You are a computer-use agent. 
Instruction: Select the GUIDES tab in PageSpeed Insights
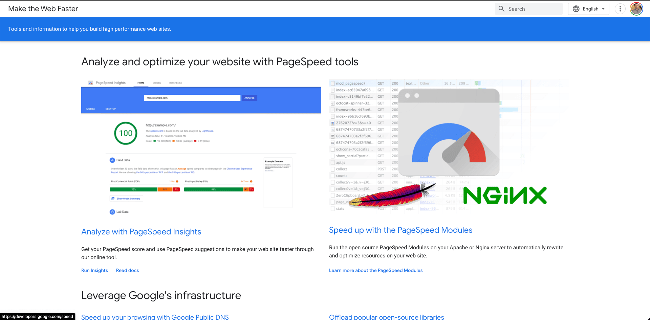157,83
